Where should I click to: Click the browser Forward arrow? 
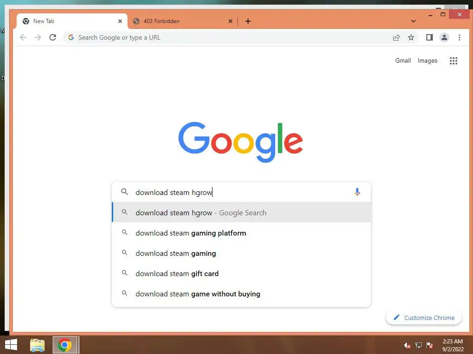pyautogui.click(x=38, y=37)
